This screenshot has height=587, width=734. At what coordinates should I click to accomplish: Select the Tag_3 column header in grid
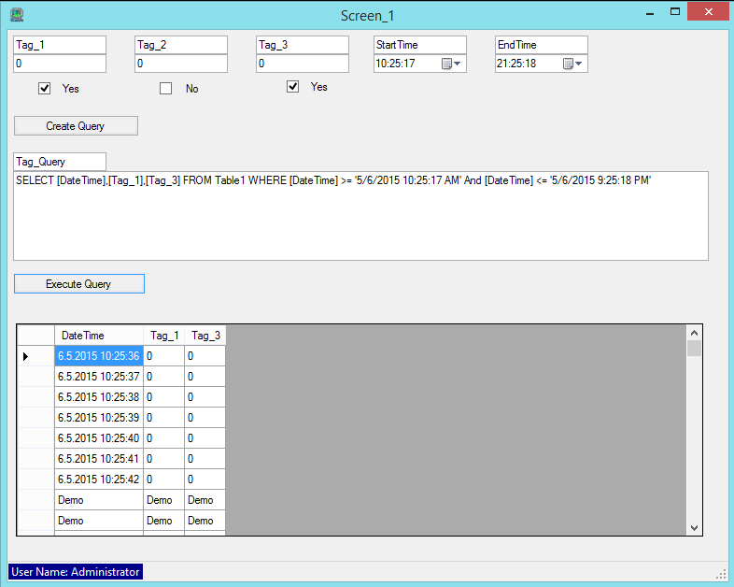click(205, 336)
